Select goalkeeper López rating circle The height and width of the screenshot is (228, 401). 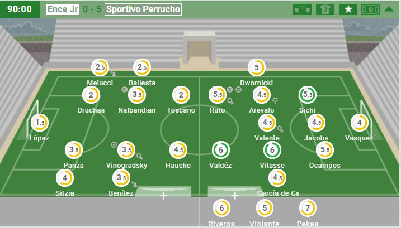click(x=40, y=123)
